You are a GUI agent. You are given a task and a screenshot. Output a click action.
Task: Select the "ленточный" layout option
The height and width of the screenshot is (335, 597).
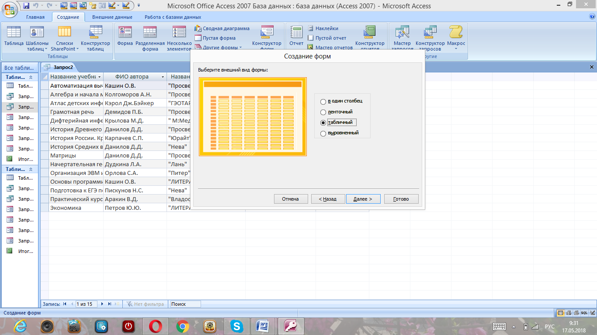pyautogui.click(x=337, y=112)
